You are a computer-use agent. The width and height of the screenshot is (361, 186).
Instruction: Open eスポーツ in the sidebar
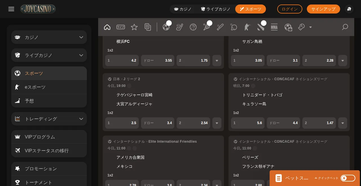(49, 87)
